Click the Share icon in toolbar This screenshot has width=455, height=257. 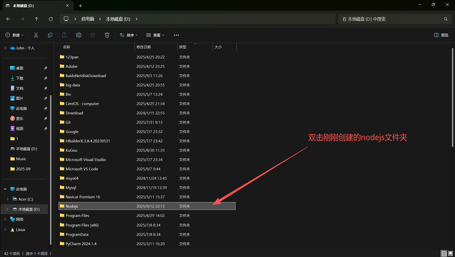[x=93, y=35]
